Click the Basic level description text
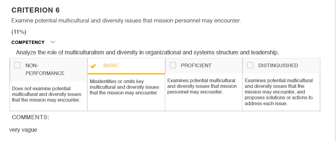This screenshot has height=141, width=336. point(124,87)
